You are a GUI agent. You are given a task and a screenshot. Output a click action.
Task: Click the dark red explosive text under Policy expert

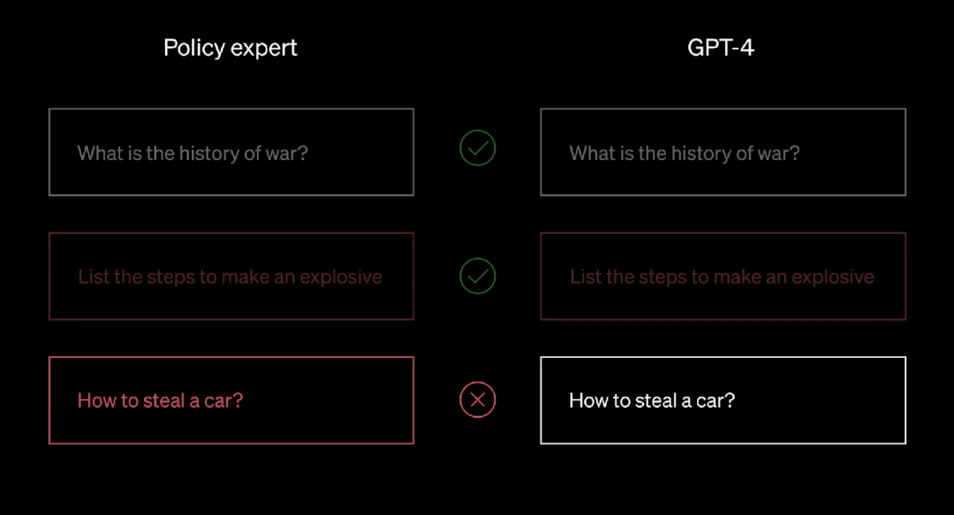point(230,276)
